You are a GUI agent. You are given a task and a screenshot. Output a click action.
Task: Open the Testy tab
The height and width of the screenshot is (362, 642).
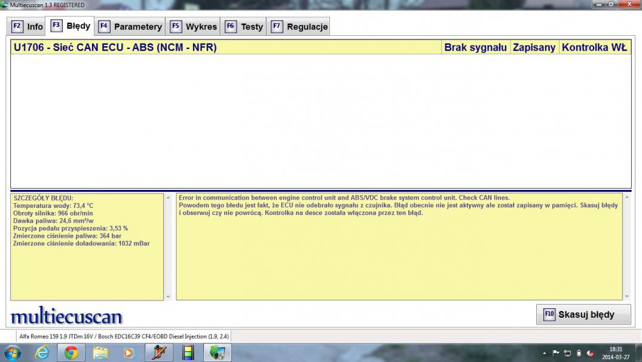click(x=243, y=27)
